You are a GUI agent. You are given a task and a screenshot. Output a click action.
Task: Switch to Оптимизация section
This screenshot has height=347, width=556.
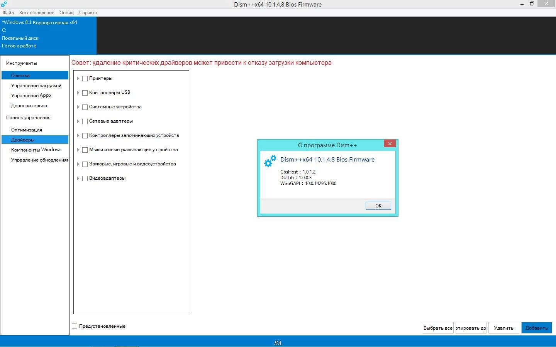click(35, 130)
